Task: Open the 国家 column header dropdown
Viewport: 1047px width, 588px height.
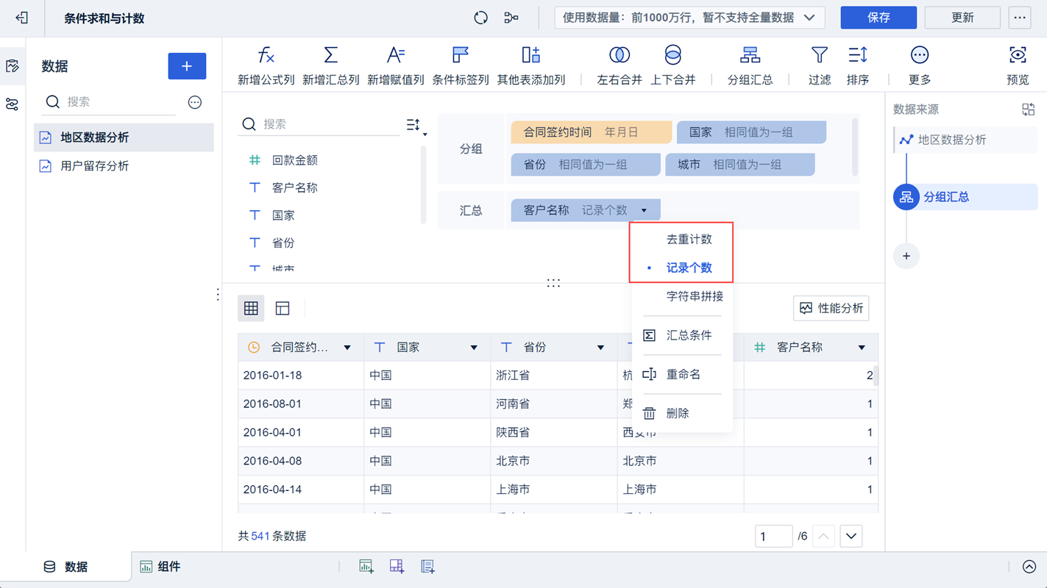Action: click(x=474, y=348)
